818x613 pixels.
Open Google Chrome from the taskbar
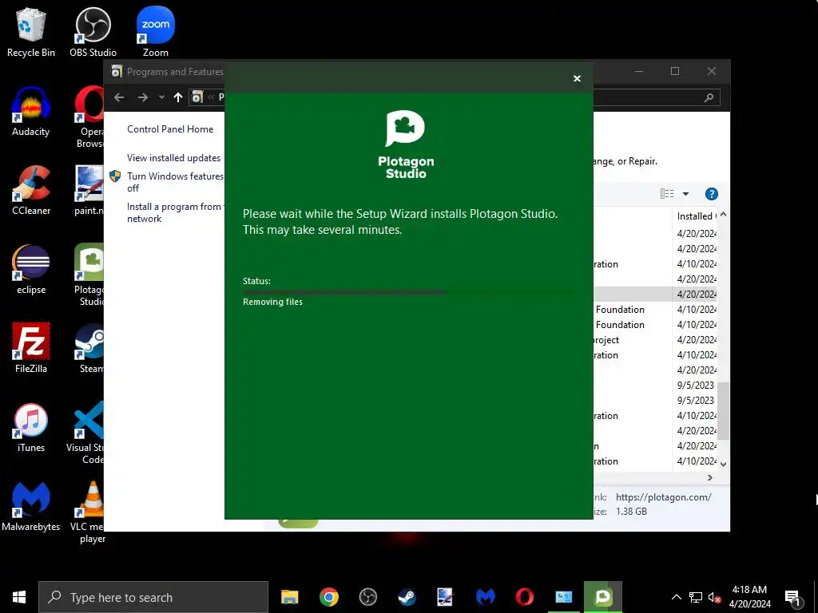coord(328,597)
